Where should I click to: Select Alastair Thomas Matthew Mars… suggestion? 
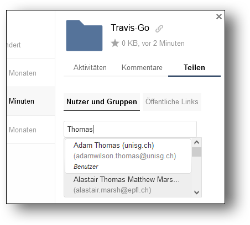coord(128,185)
